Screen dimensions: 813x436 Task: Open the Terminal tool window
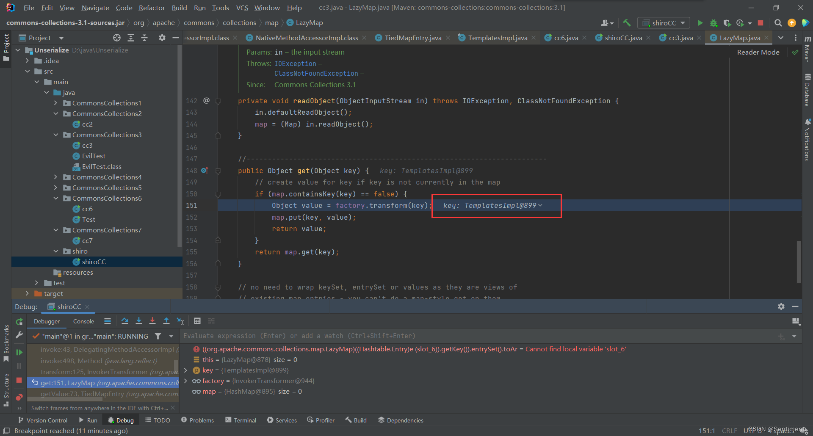click(241, 420)
